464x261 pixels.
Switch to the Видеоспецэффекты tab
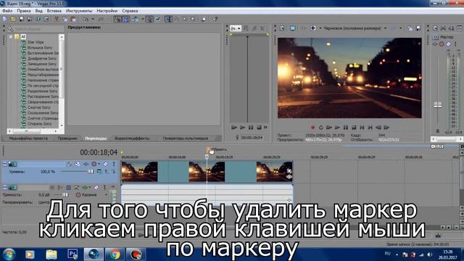(x=132, y=138)
